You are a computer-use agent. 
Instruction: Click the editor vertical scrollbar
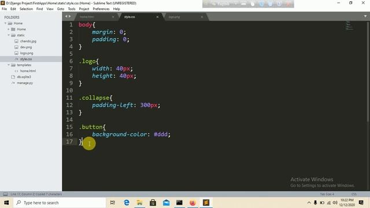368,72
